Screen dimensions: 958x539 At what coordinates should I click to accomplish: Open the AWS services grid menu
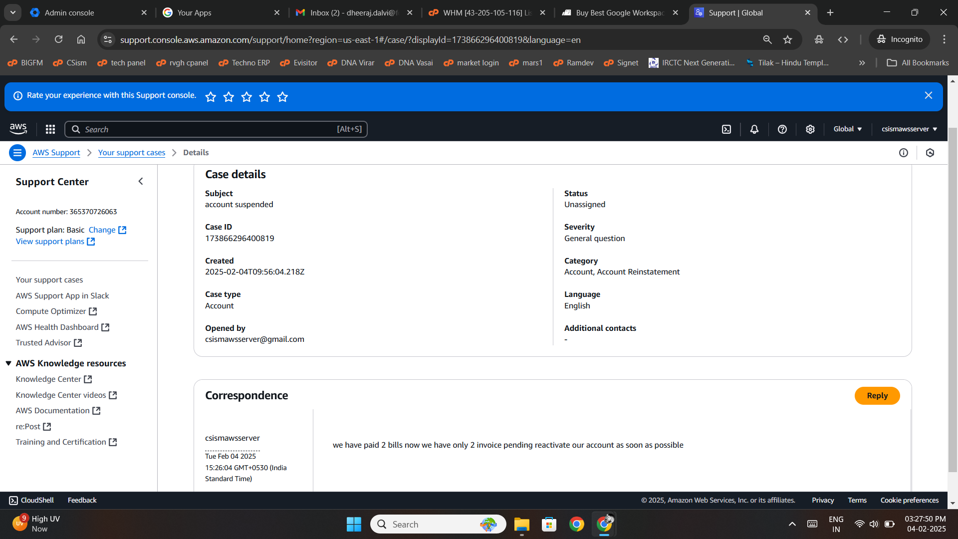50,129
